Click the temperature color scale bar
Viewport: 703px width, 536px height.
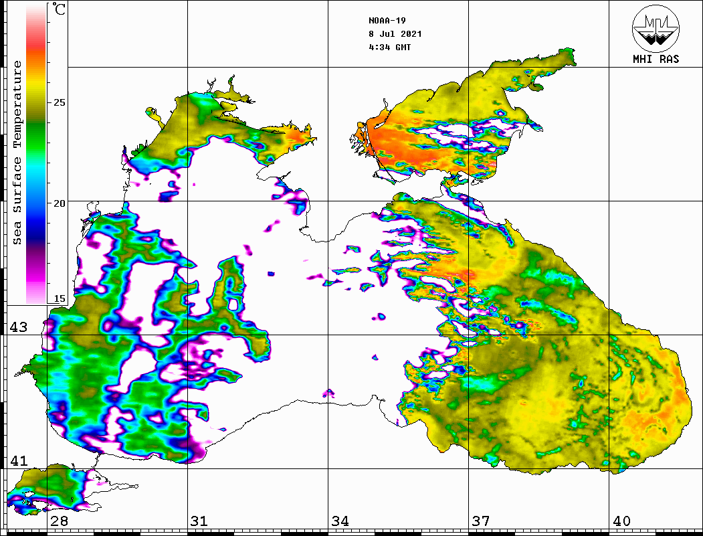(x=36, y=155)
